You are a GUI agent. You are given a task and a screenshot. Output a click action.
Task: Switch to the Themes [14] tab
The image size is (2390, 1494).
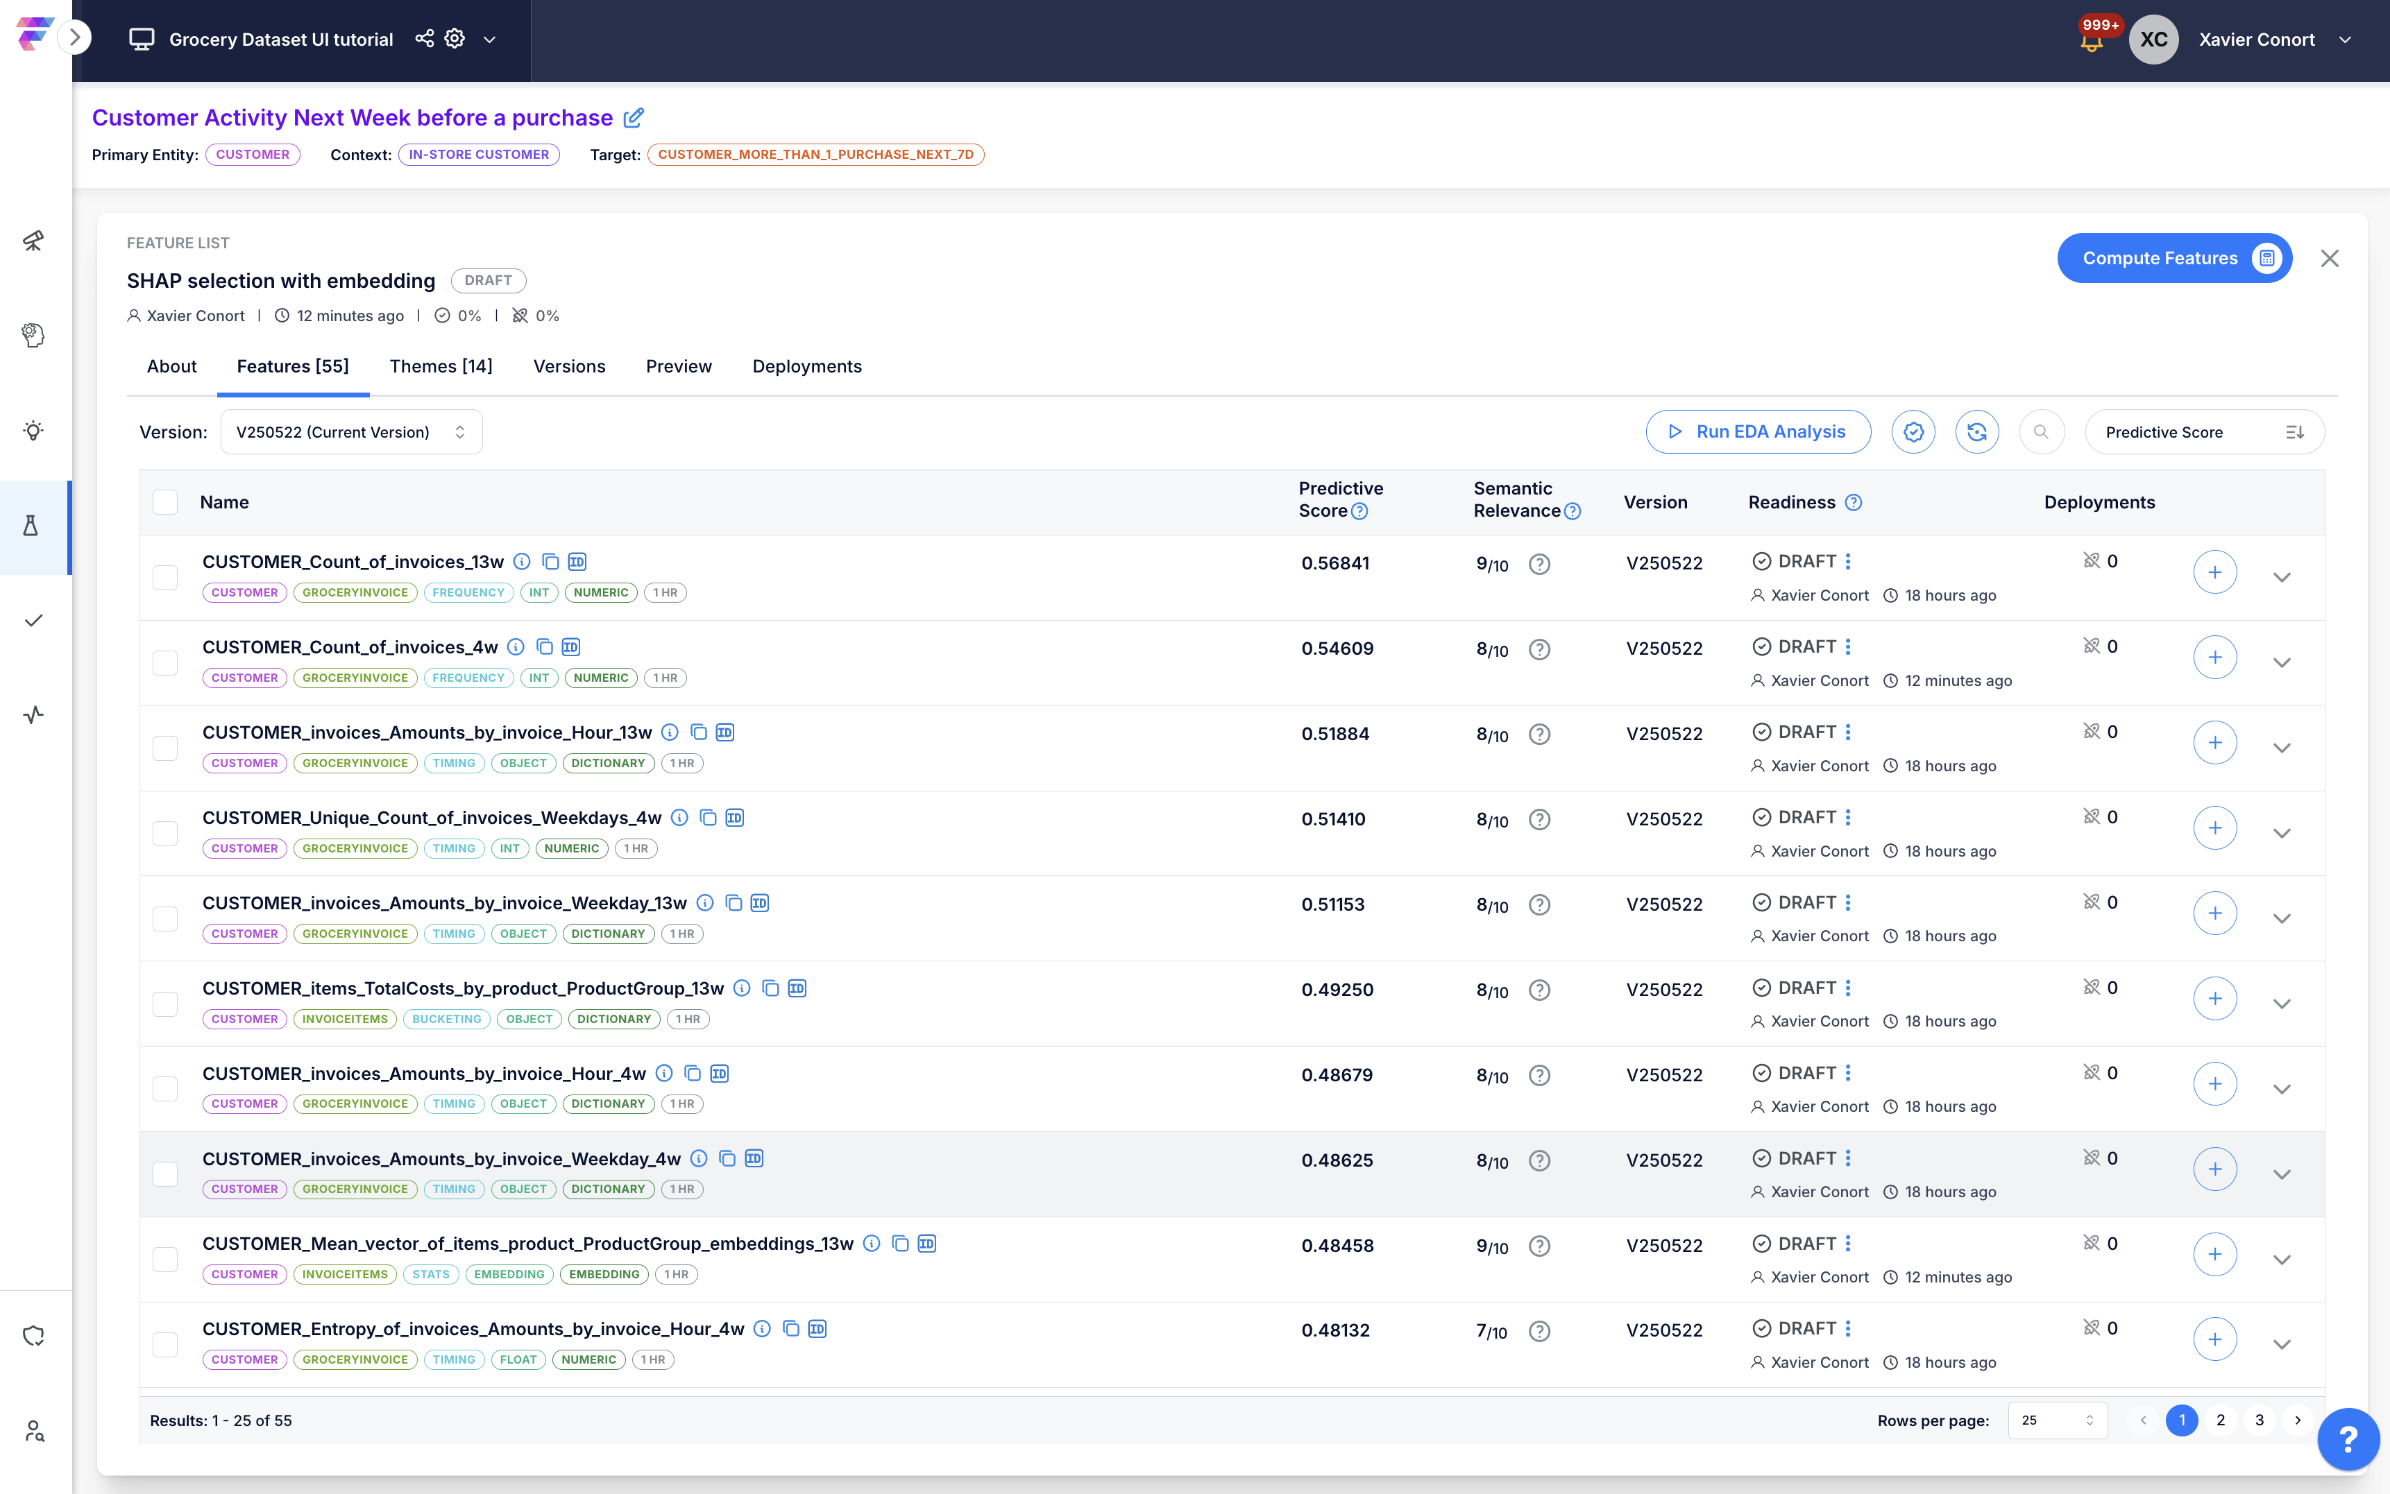[x=441, y=367]
